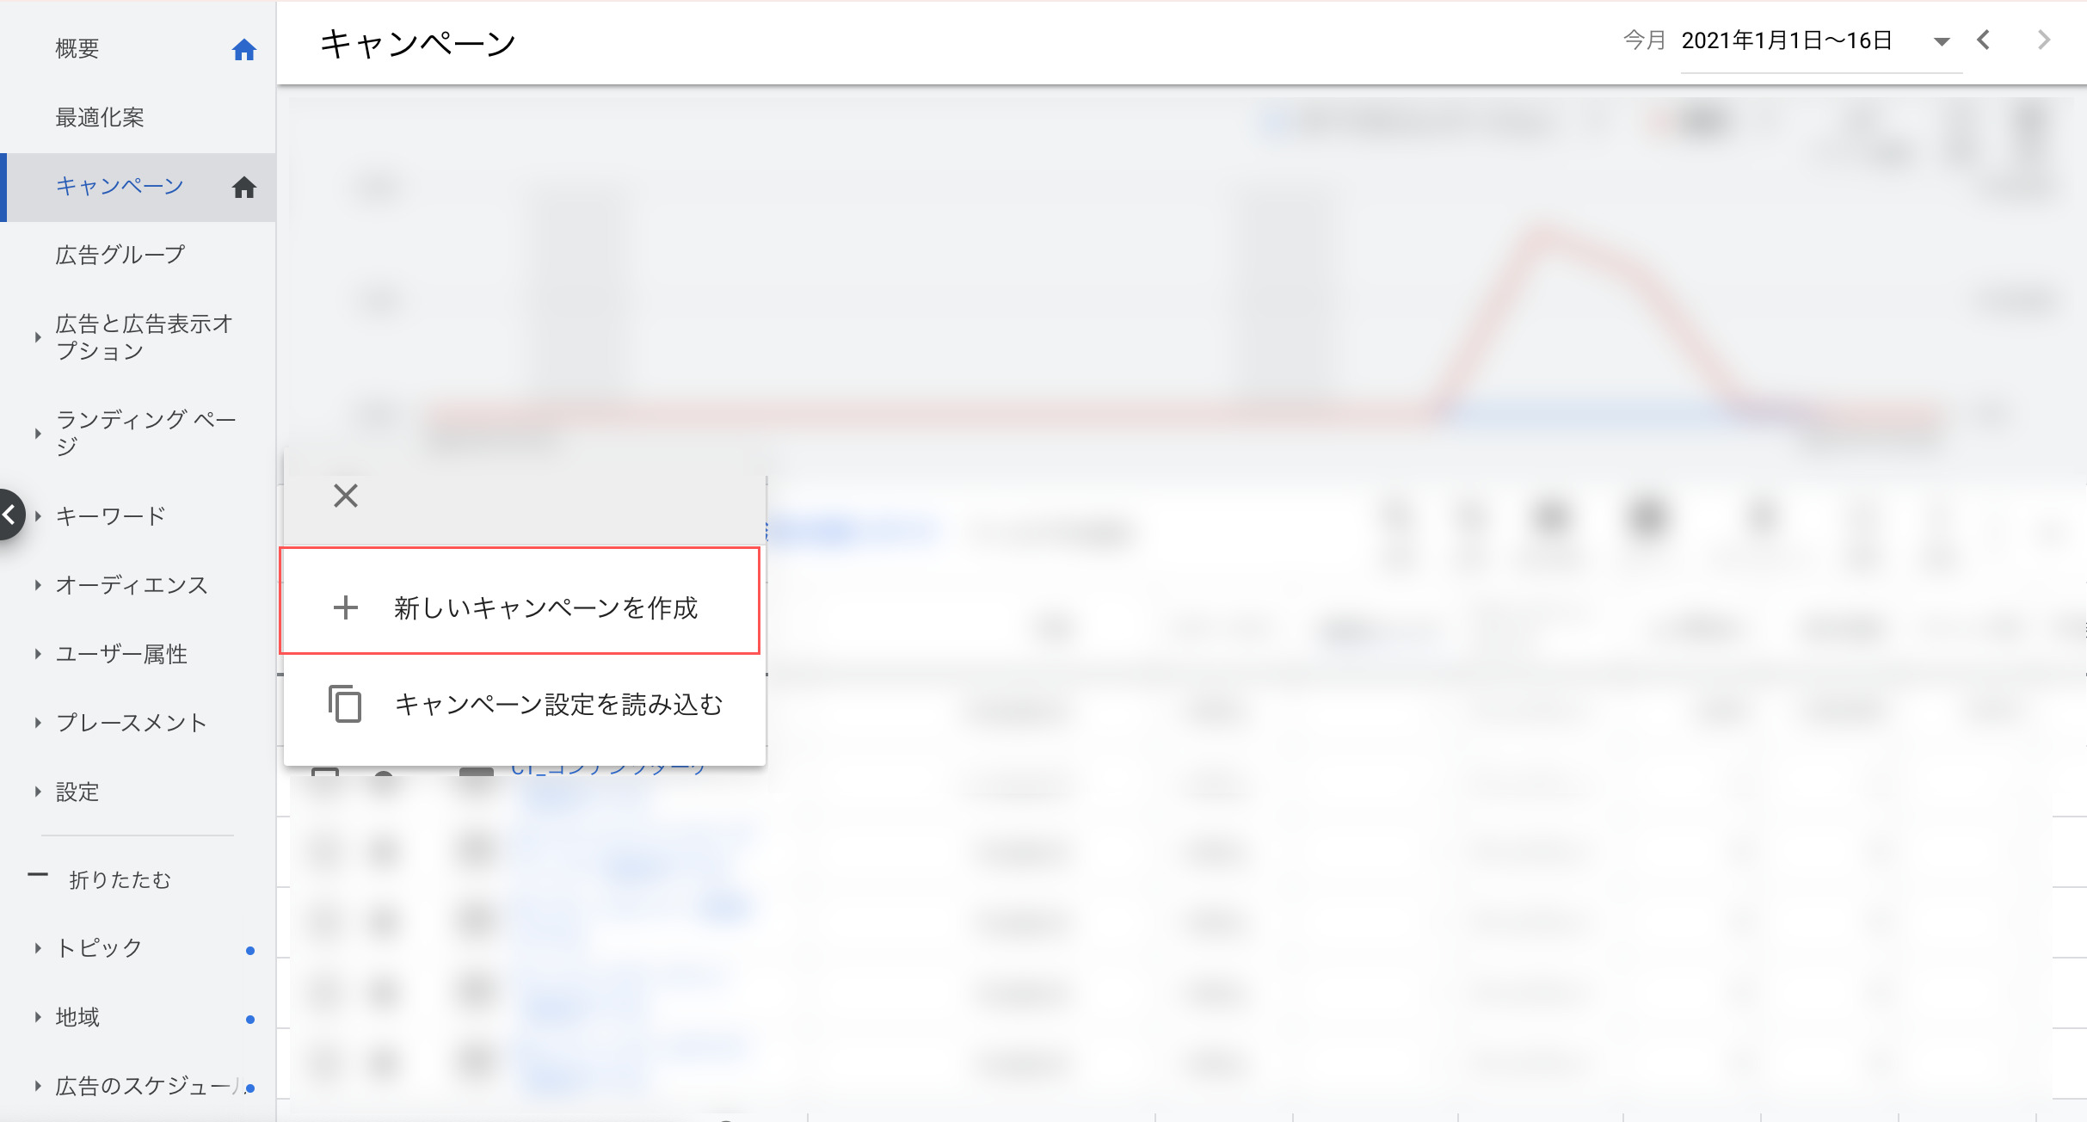Select 新しいキャンペーンを作成 menu entry

point(545,607)
